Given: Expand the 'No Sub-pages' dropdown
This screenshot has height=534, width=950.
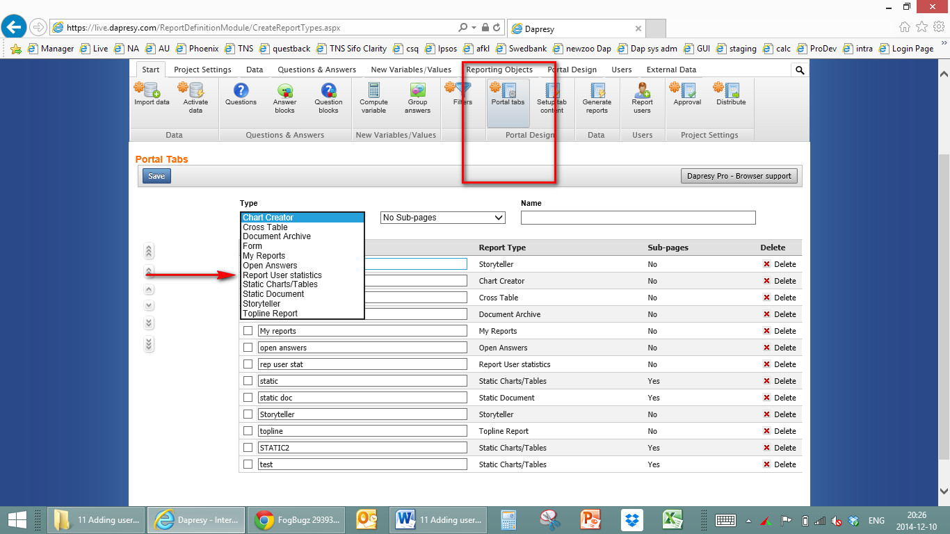Looking at the screenshot, I should [x=443, y=218].
